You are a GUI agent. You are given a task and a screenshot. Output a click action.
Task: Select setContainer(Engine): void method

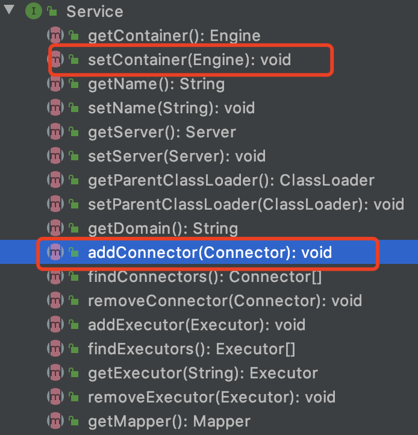point(190,60)
